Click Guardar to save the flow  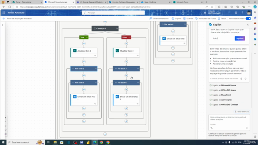coord(188,19)
